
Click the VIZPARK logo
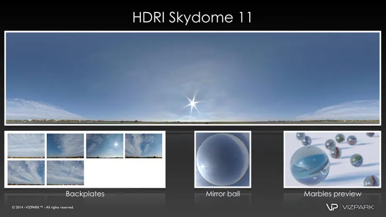pos(350,207)
